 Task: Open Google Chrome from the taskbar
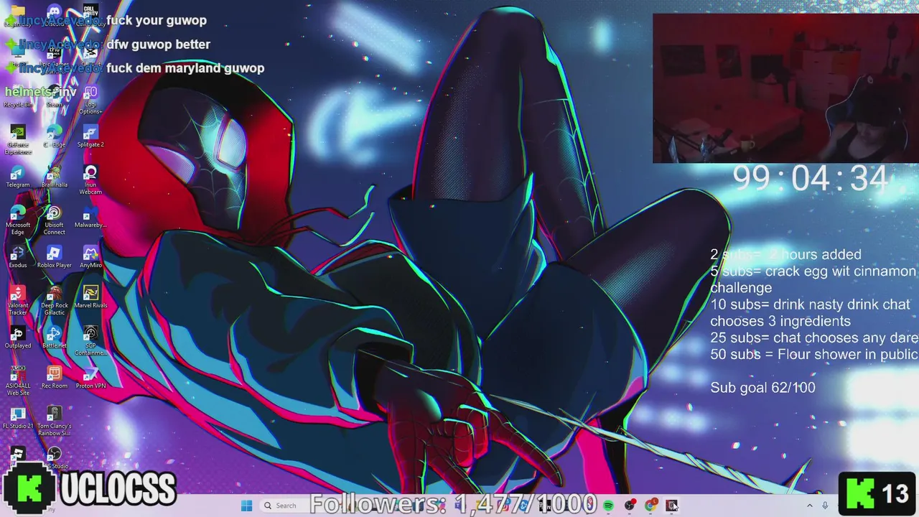tap(650, 506)
